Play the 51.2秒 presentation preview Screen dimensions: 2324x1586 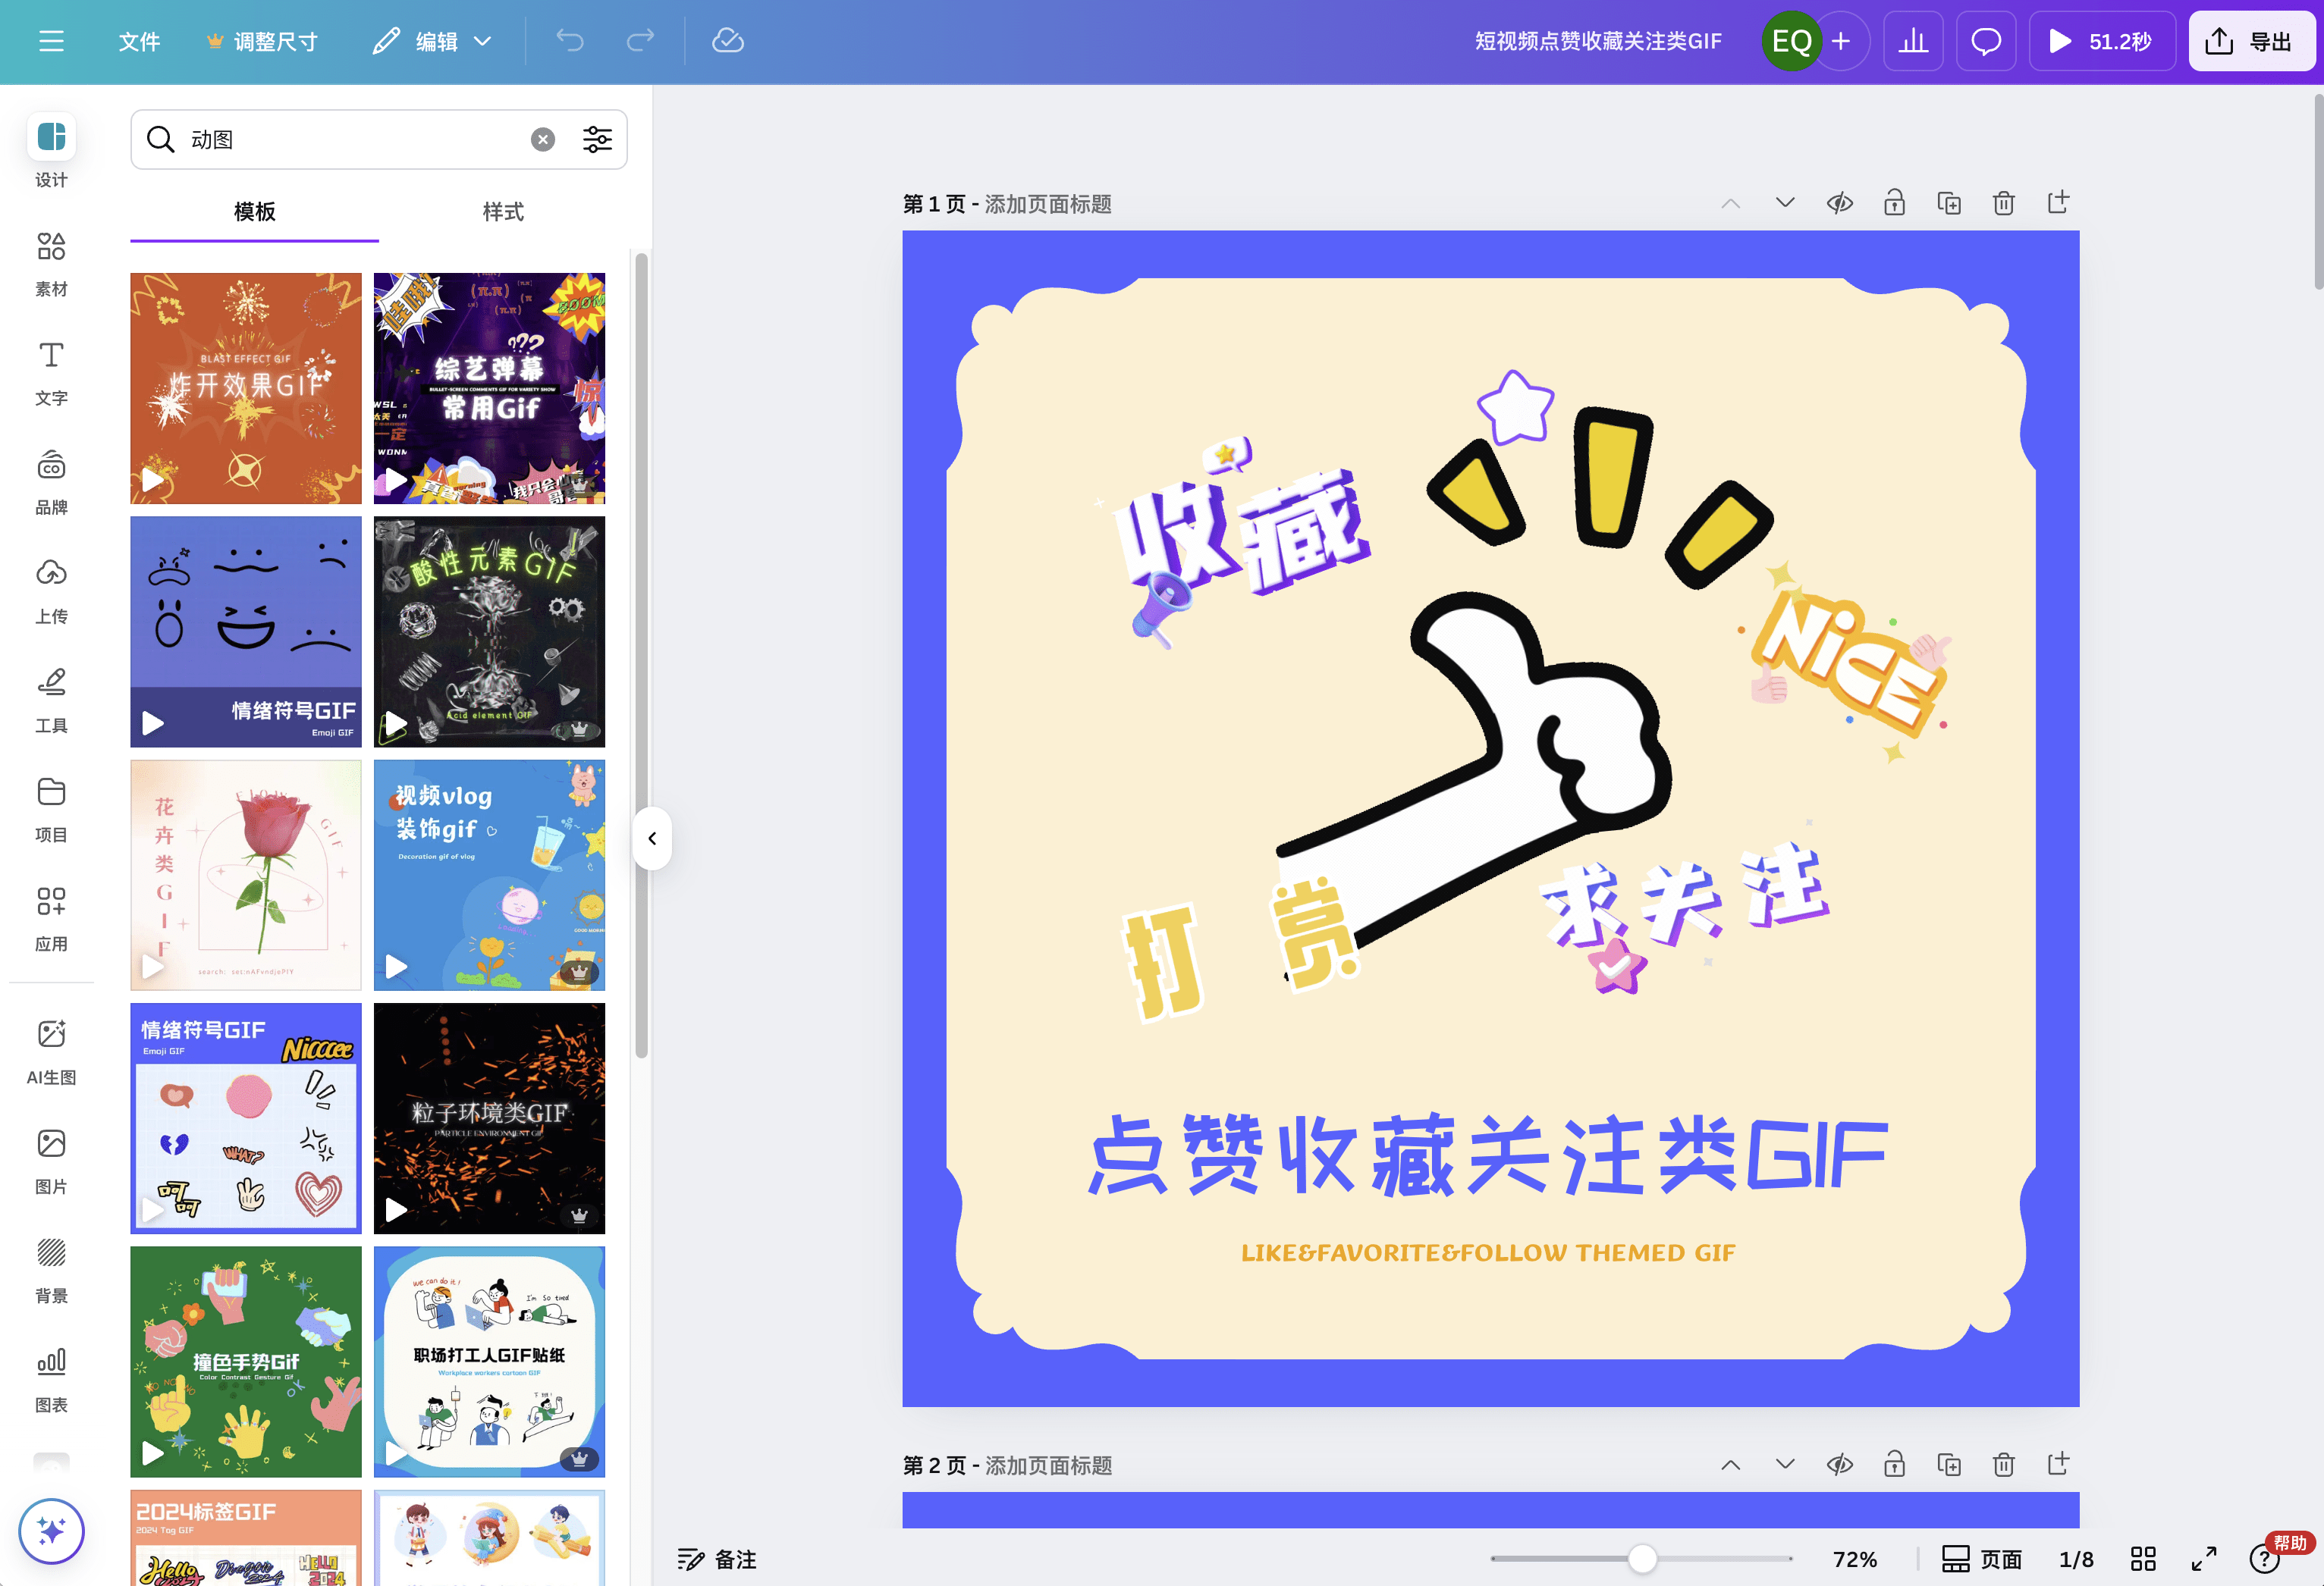[2102, 41]
